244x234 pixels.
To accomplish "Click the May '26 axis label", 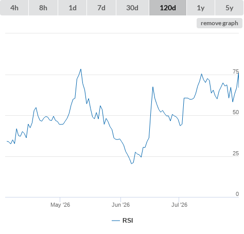I will (60, 205).
